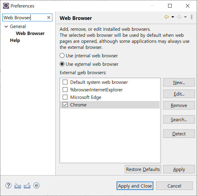Viewport: 197px width, 196px height.
Task: Open the three-dot view menu icon
Action: pyautogui.click(x=192, y=17)
